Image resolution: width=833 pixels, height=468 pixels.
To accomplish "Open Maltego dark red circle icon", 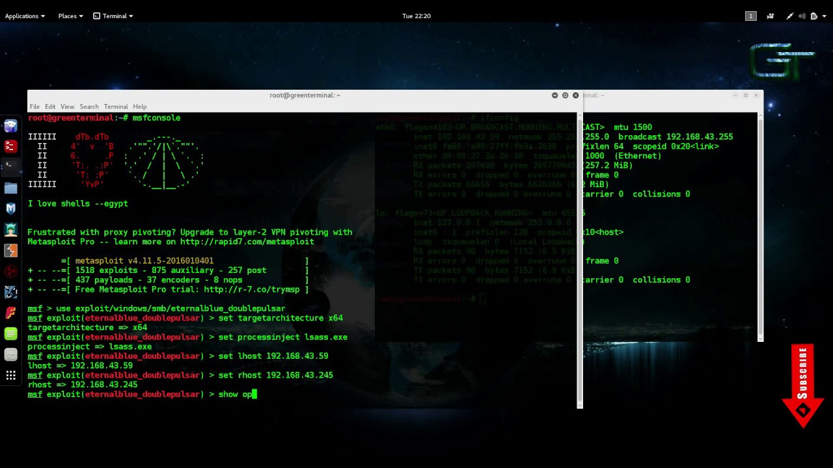I will 10,271.
